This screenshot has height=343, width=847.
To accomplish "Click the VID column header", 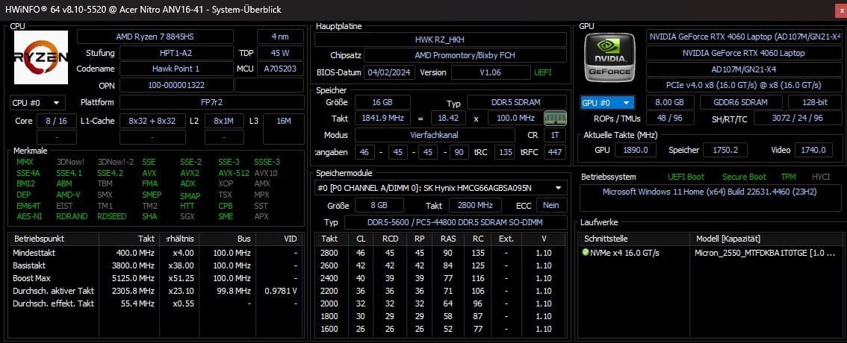I will point(290,239).
